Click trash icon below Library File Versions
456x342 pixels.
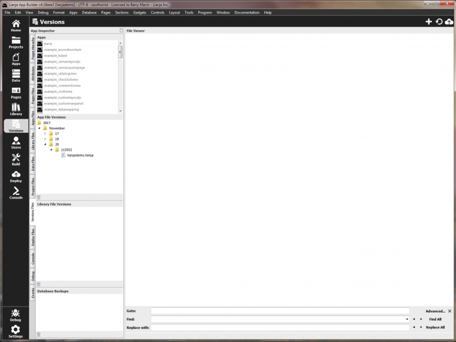click(39, 284)
